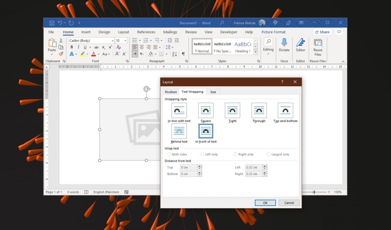Screen dimensions: 391x230
Task: Select the Behind text wrapping option
Action: pos(179,131)
